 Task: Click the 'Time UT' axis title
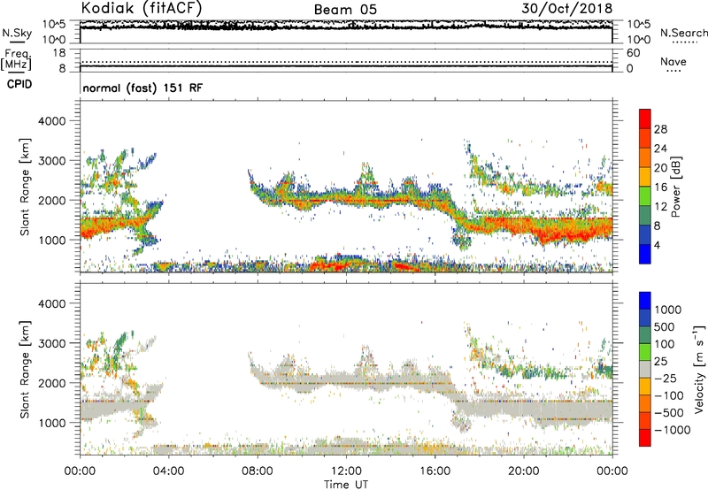click(x=346, y=485)
